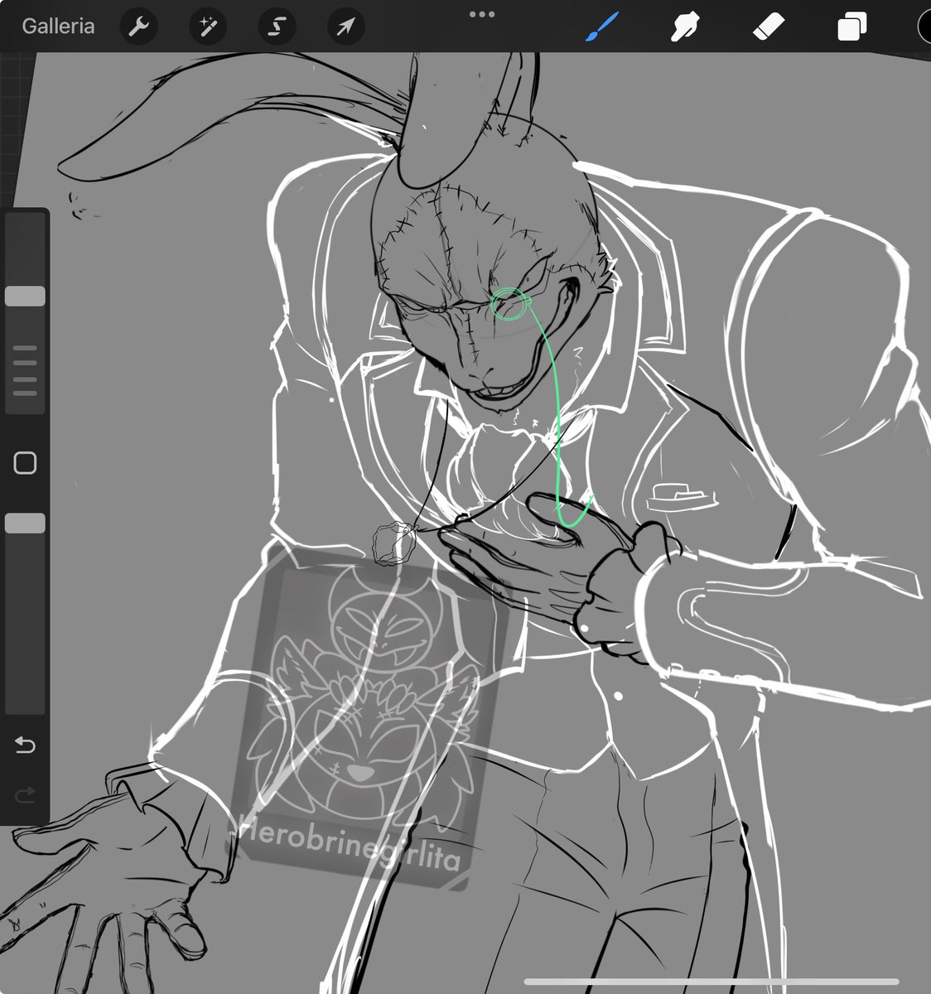Open the Layers panel
The image size is (931, 994).
click(x=851, y=27)
